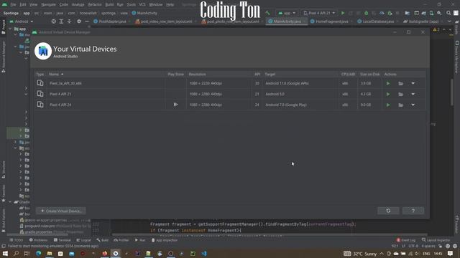This screenshot has height=258, width=460.
Task: Open the Pixel 4 API 21 device selector
Action: click(x=319, y=13)
